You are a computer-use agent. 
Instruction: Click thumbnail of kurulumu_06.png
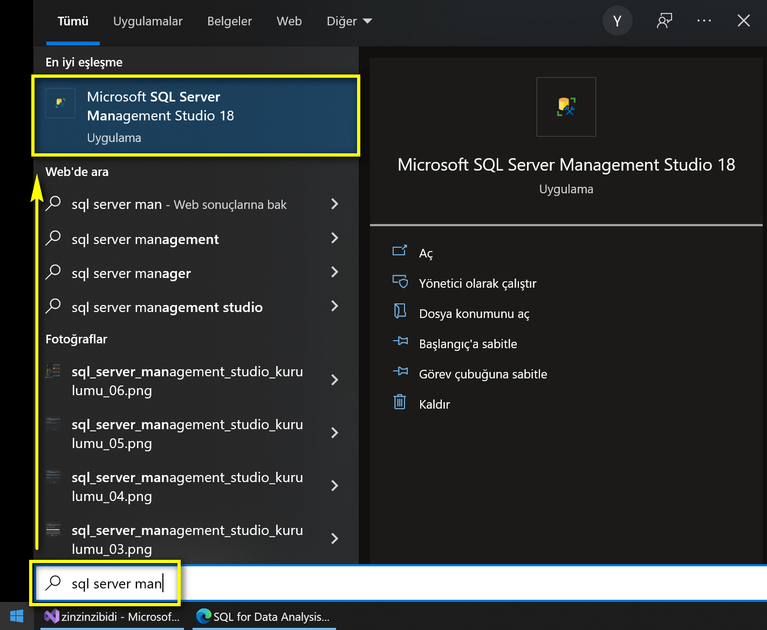(53, 371)
